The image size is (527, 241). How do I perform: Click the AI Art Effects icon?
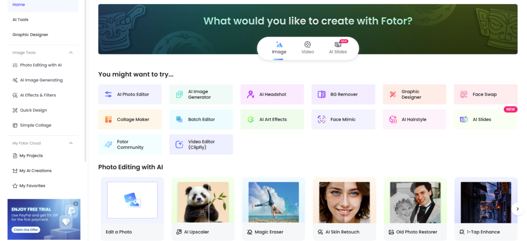(x=251, y=120)
